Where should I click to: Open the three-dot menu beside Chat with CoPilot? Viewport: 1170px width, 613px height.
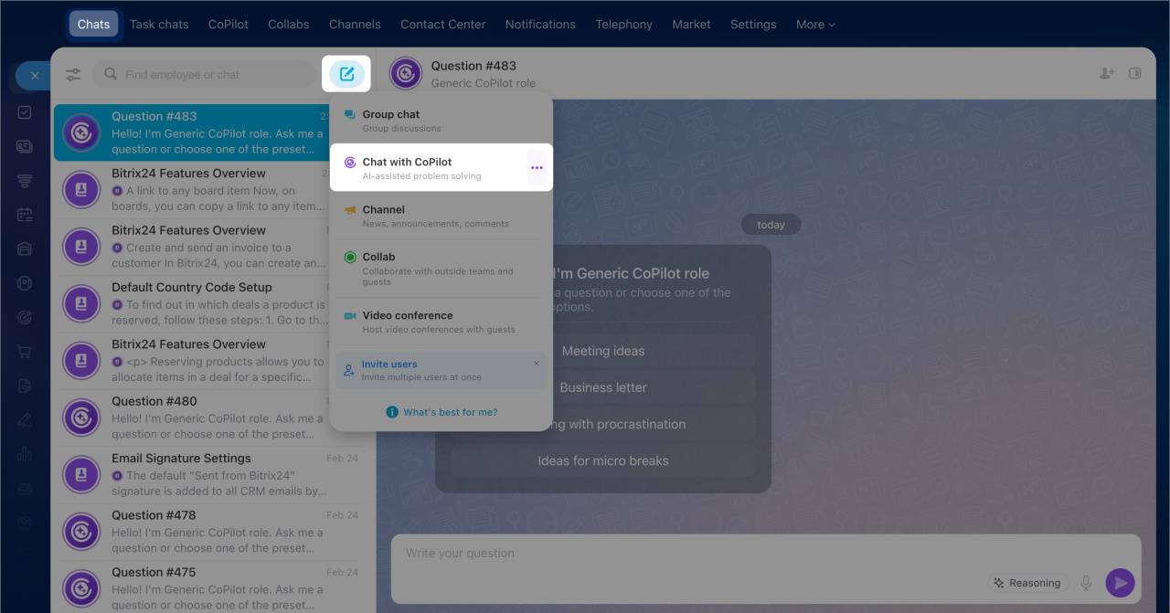click(537, 168)
